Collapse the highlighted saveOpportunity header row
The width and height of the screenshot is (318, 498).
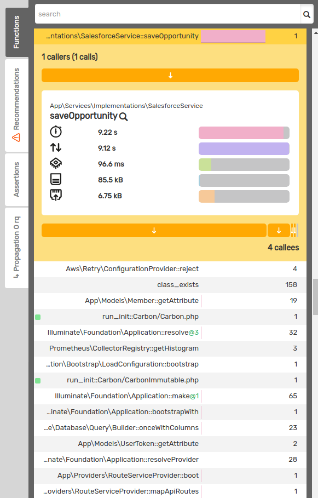pos(170,36)
